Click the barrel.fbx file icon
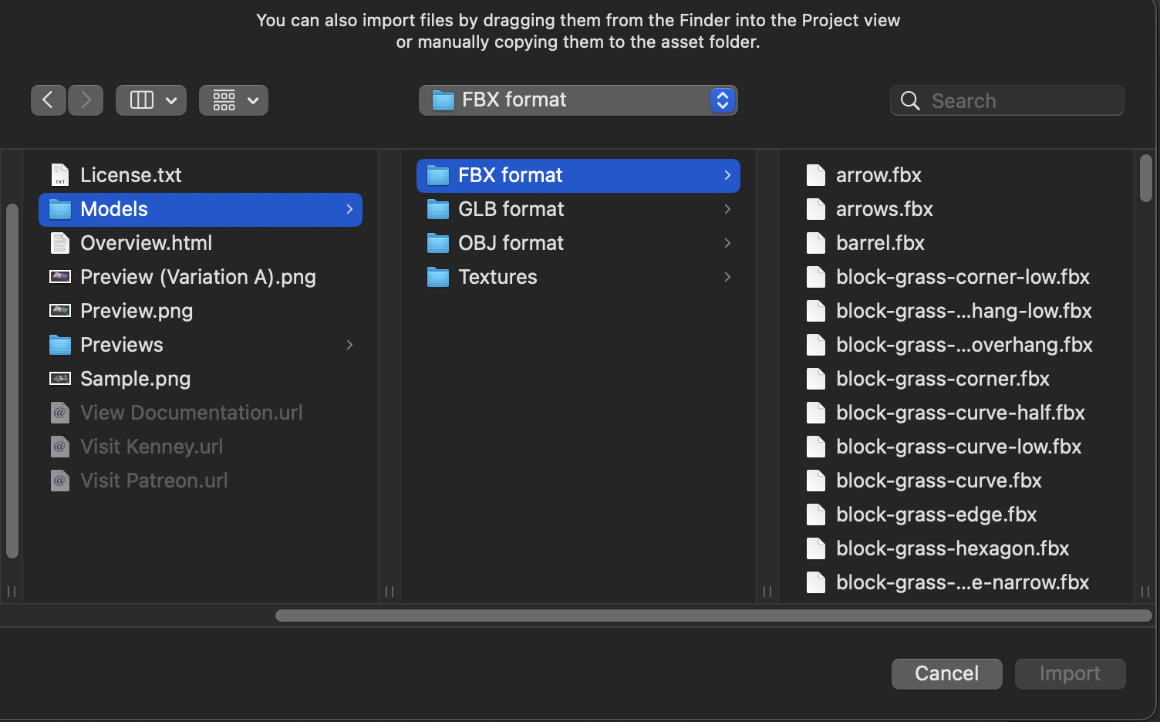Screen dimensions: 1160x722 pyautogui.click(x=816, y=243)
